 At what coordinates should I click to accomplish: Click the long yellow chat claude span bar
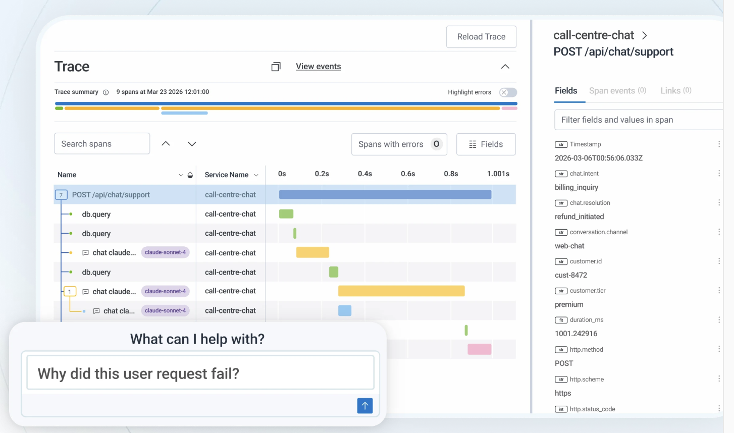pos(401,291)
